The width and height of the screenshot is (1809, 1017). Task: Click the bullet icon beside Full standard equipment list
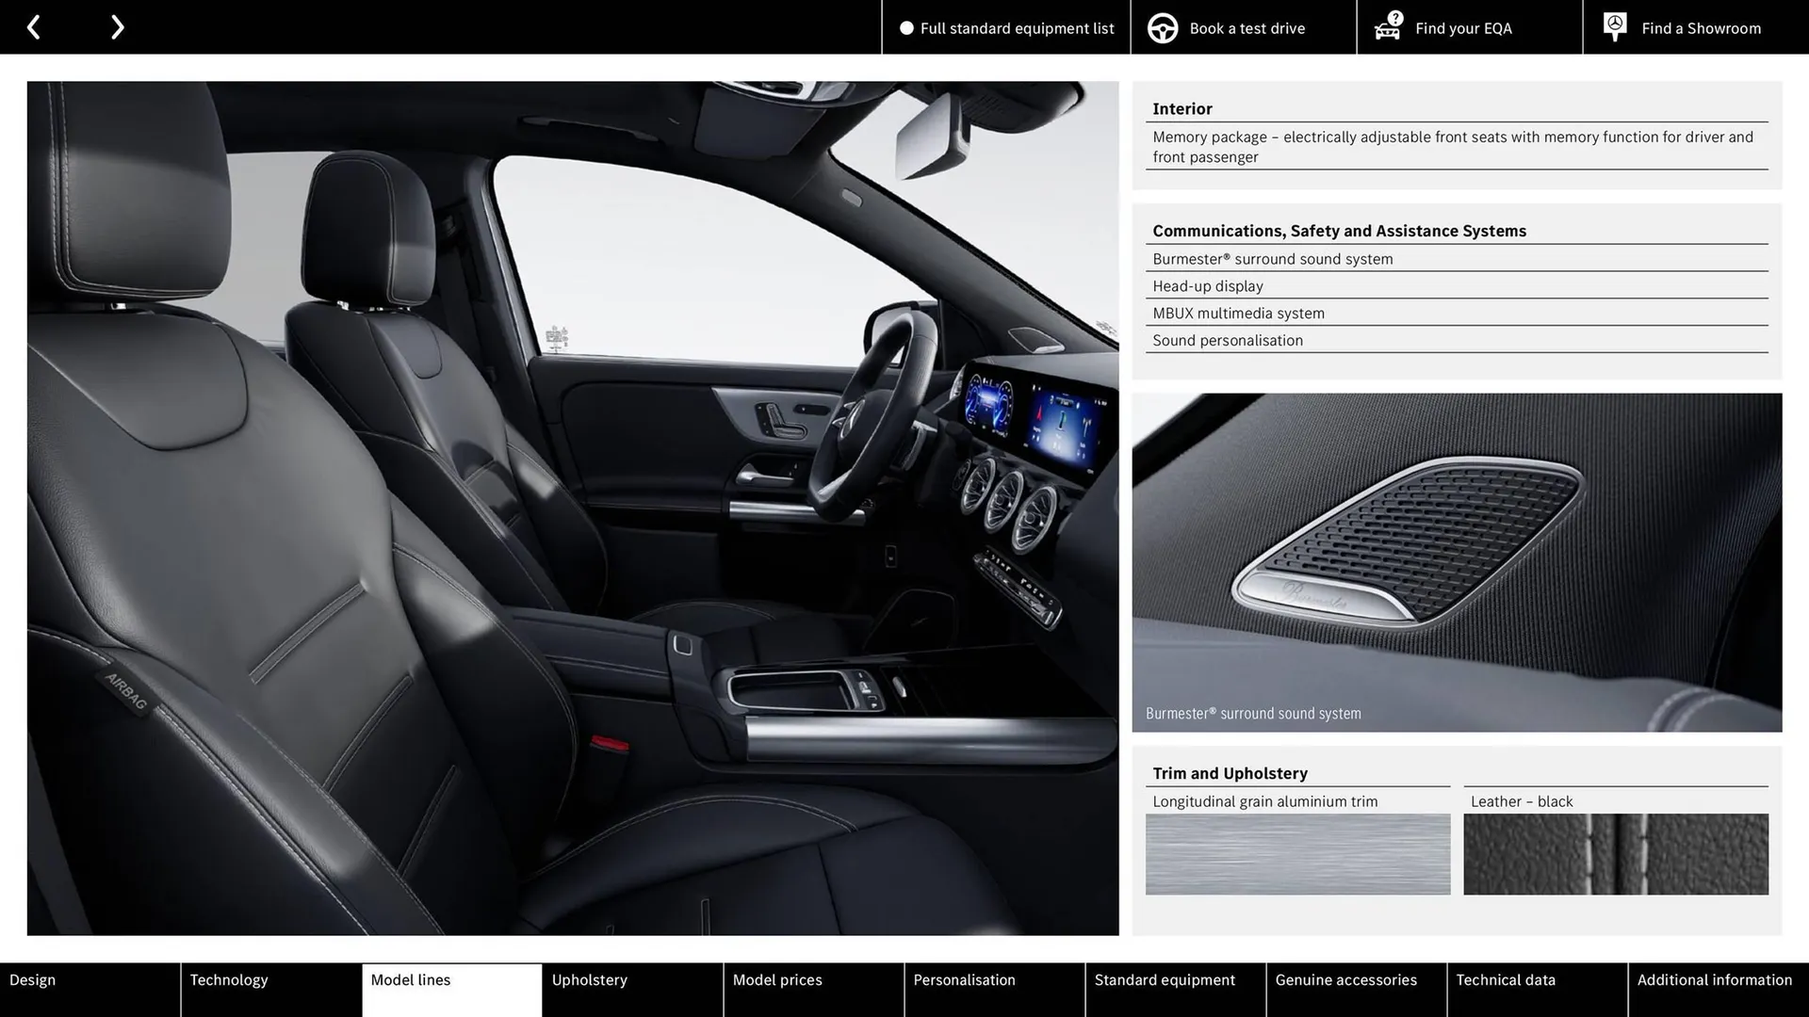(906, 28)
